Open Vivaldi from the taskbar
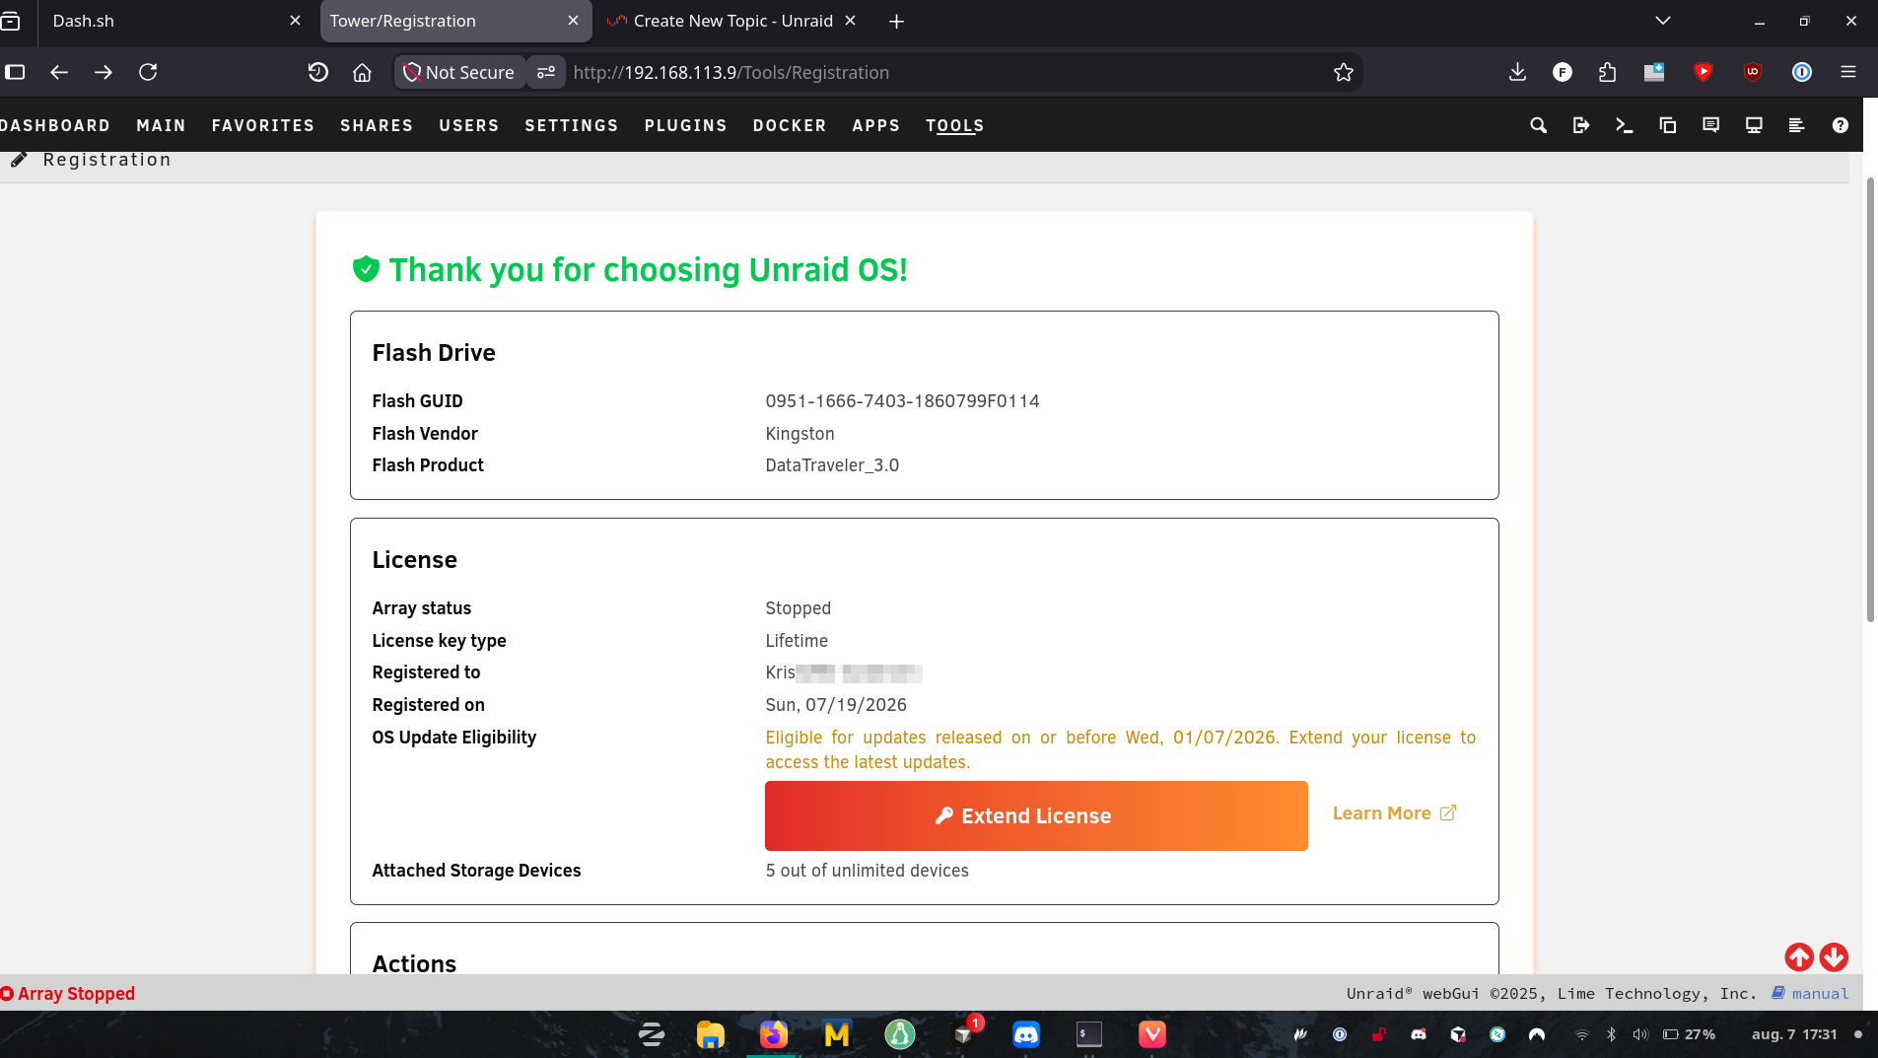This screenshot has height=1058, width=1878. [x=1152, y=1034]
